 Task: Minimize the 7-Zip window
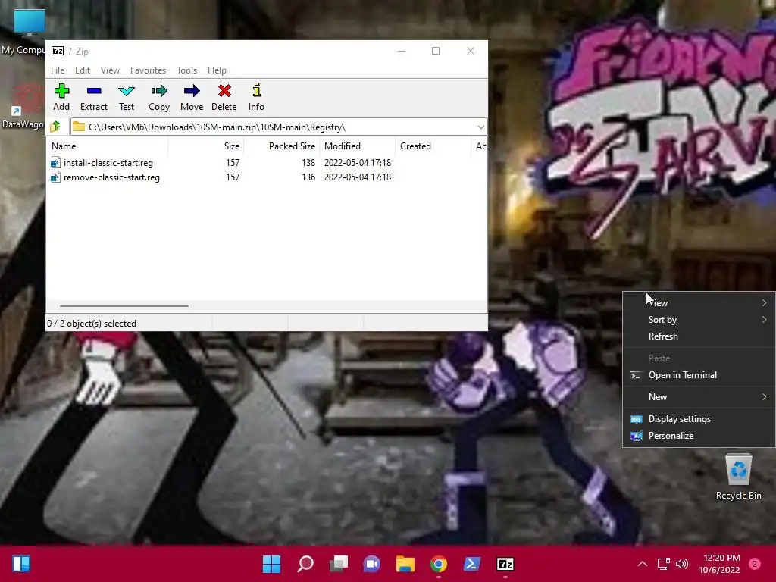click(x=402, y=51)
